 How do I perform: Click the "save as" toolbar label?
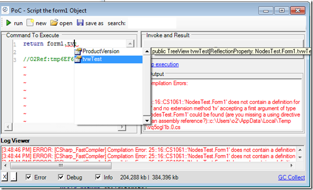coord(94,23)
